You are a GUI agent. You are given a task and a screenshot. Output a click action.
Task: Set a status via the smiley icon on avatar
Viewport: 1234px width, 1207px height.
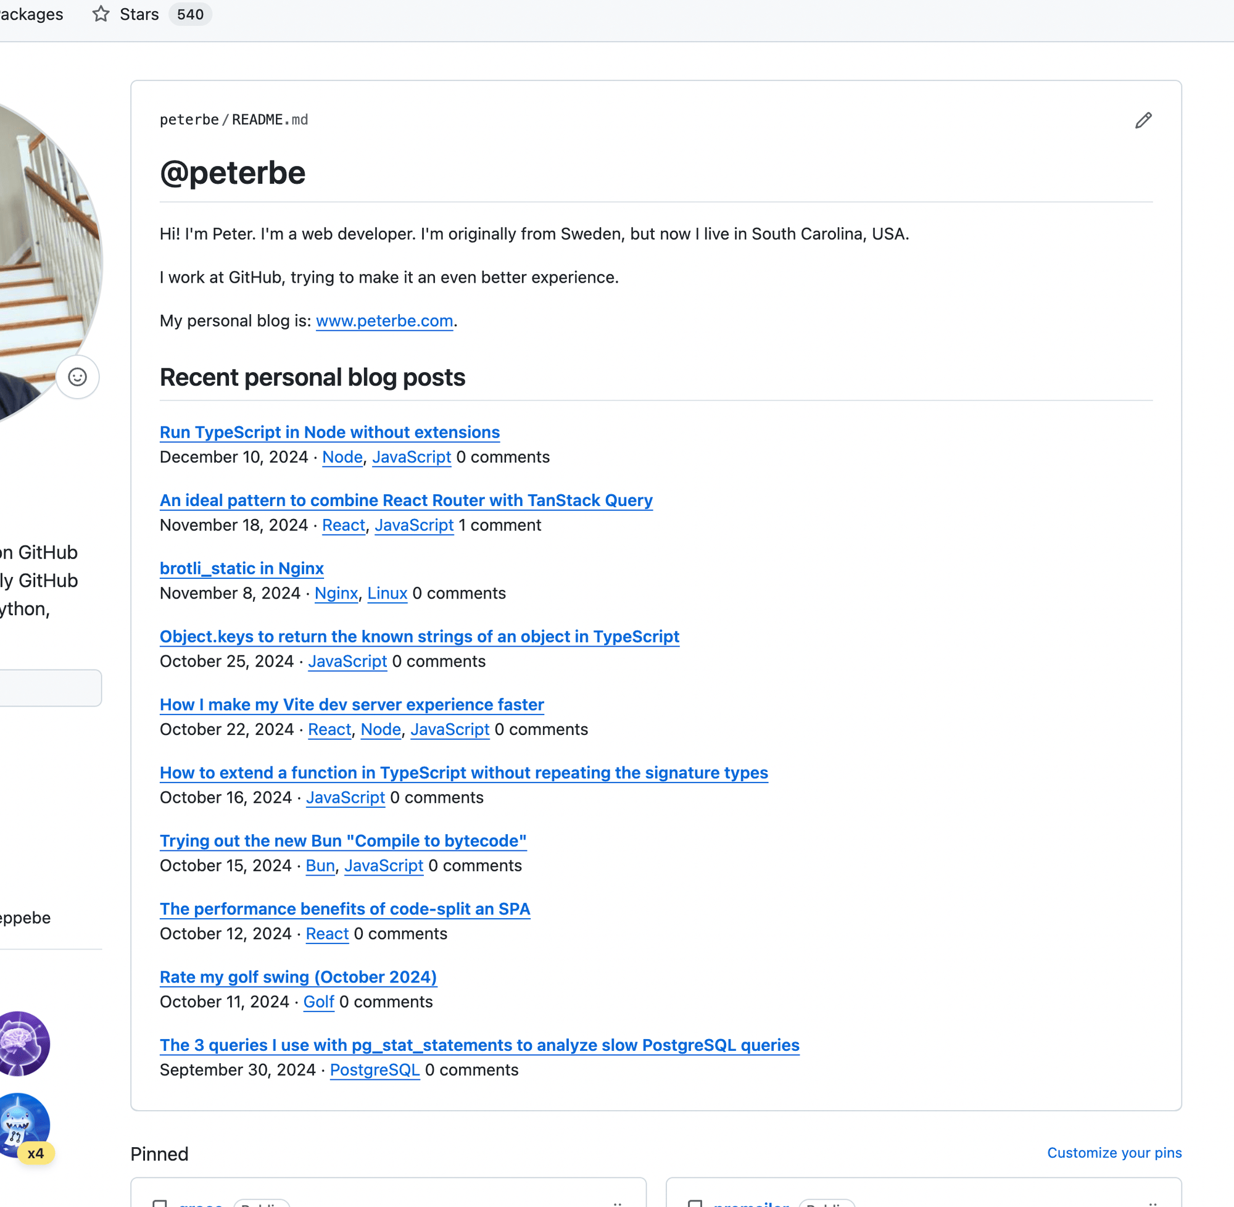tap(77, 376)
